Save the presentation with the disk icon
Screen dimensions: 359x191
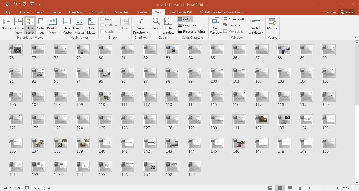pyautogui.click(x=7, y=4)
